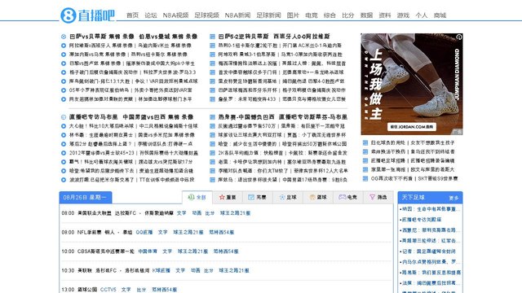Open 伯恩vs曼城 集锦 录像 headline
This screenshot has height=293, width=522.
(169, 37)
